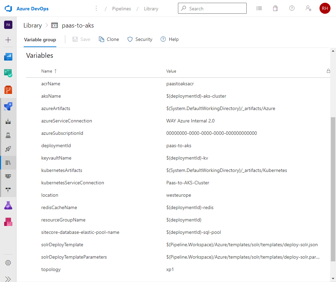Click the plus add-new icon in sidebar

(x=8, y=40)
